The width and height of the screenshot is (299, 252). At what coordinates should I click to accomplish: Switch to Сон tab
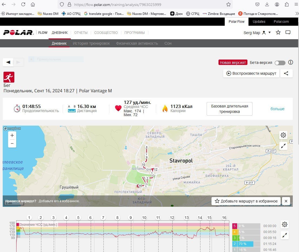(168, 43)
